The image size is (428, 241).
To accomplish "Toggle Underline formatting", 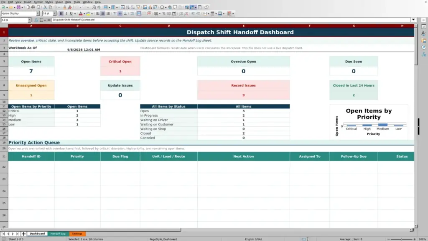I will tap(71, 14).
